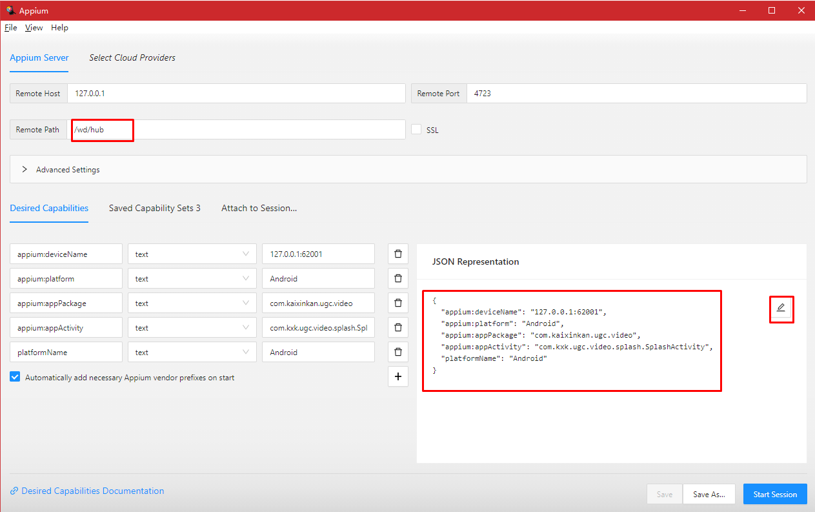Screen dimensions: 815x512
Task: Edit the com.kaixinkan.ugc.video value field
Action: pyautogui.click(x=318, y=303)
